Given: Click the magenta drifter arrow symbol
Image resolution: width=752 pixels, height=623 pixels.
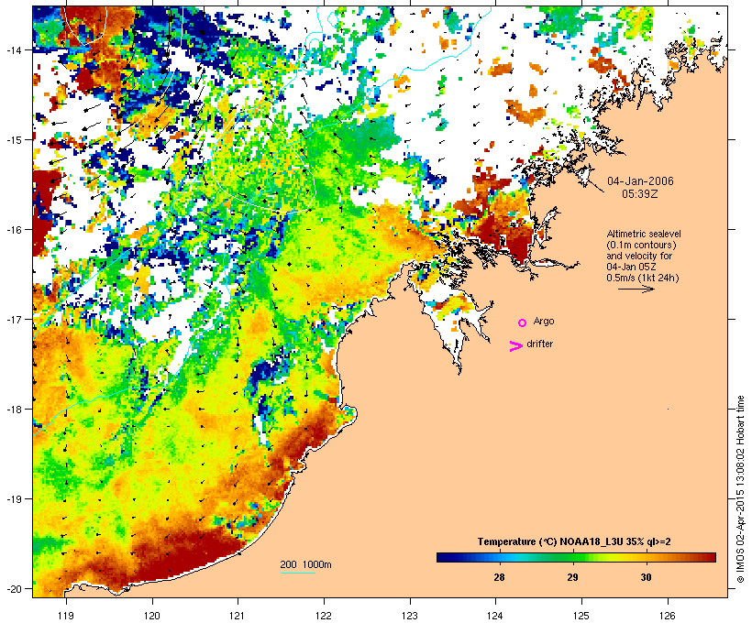Looking at the screenshot, I should pos(516,346).
